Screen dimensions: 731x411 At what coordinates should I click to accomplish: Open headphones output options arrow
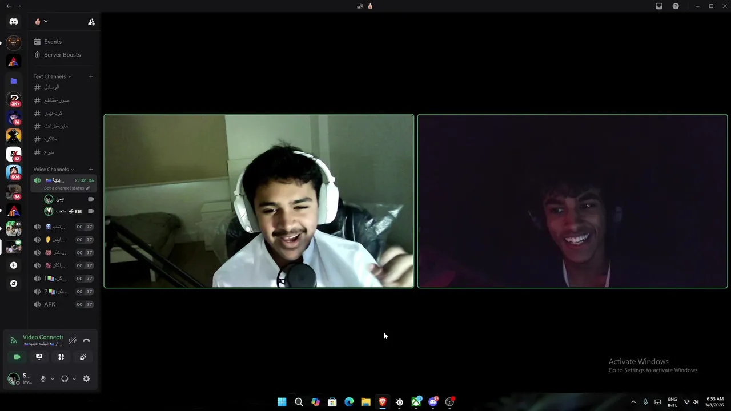[x=74, y=378]
